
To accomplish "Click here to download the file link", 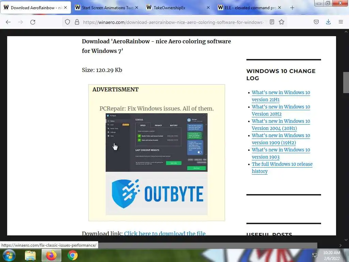I will [165, 233].
